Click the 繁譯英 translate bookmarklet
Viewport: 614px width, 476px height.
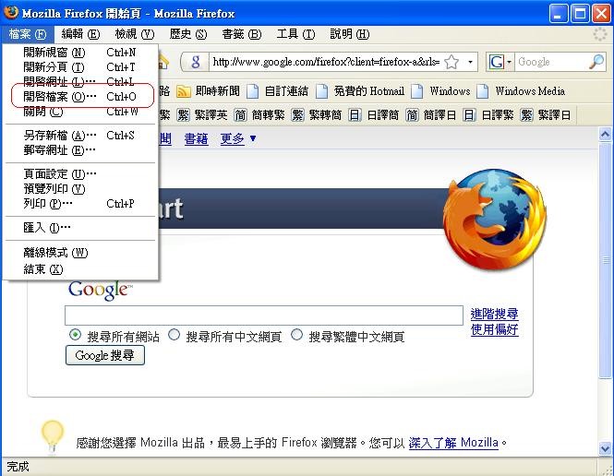[x=202, y=115]
